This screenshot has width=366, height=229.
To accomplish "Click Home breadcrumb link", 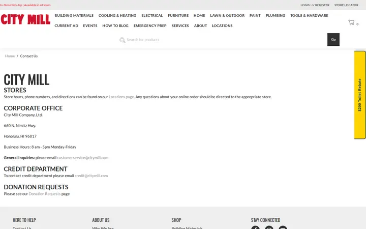I will tap(10, 56).
